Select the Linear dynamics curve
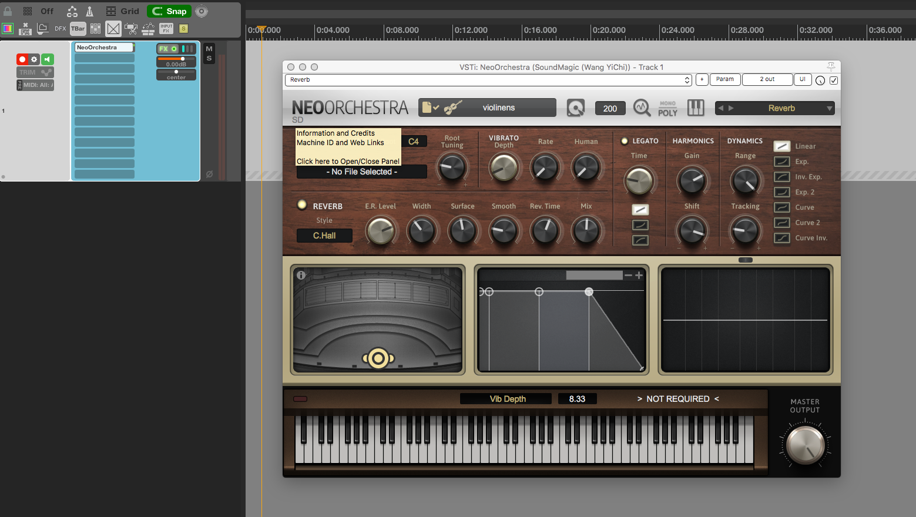 click(x=782, y=146)
